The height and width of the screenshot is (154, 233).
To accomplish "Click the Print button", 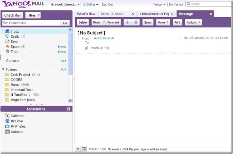I will click(177, 22).
